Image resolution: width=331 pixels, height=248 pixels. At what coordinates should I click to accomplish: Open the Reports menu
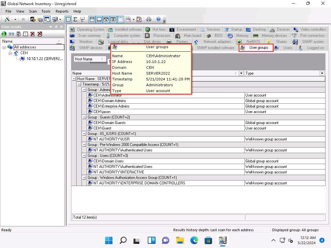point(62,11)
